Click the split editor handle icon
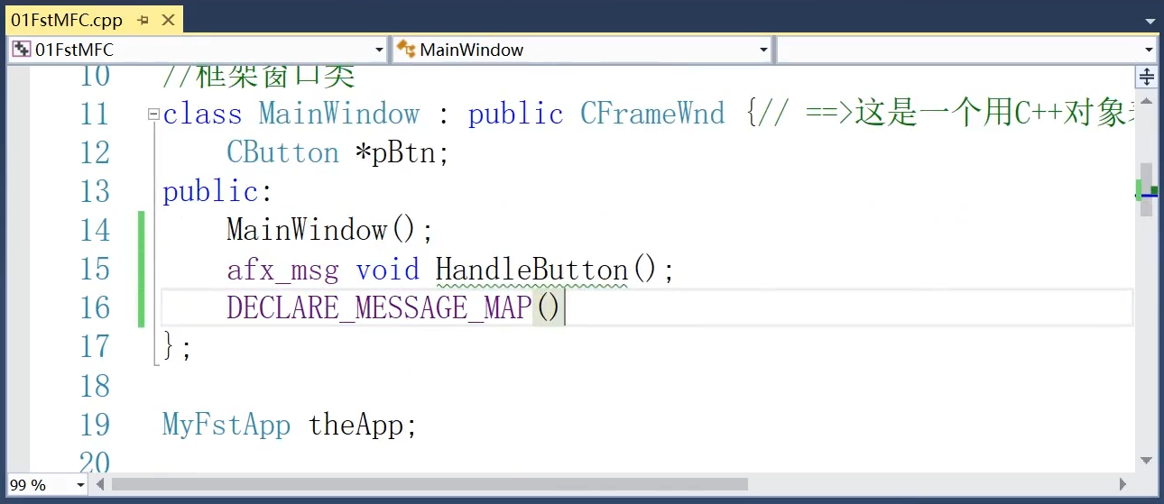The height and width of the screenshot is (504, 1164). (1147, 77)
